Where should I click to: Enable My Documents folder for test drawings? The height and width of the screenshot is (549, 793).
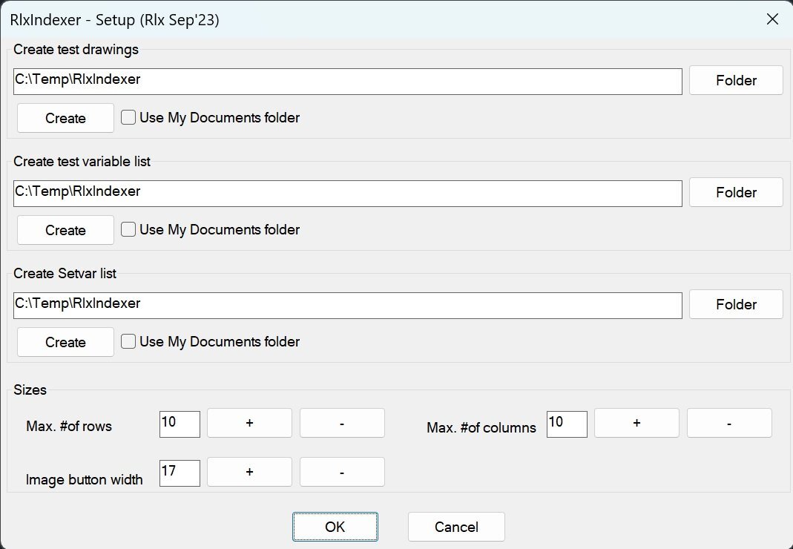(x=128, y=118)
